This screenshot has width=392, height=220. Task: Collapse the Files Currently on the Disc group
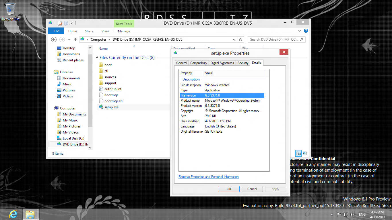pyautogui.click(x=97, y=58)
